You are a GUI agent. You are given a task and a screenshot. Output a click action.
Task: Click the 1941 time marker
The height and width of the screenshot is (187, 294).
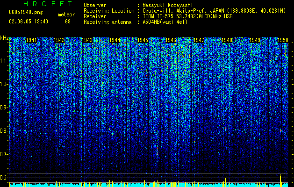pyautogui.click(x=31, y=40)
